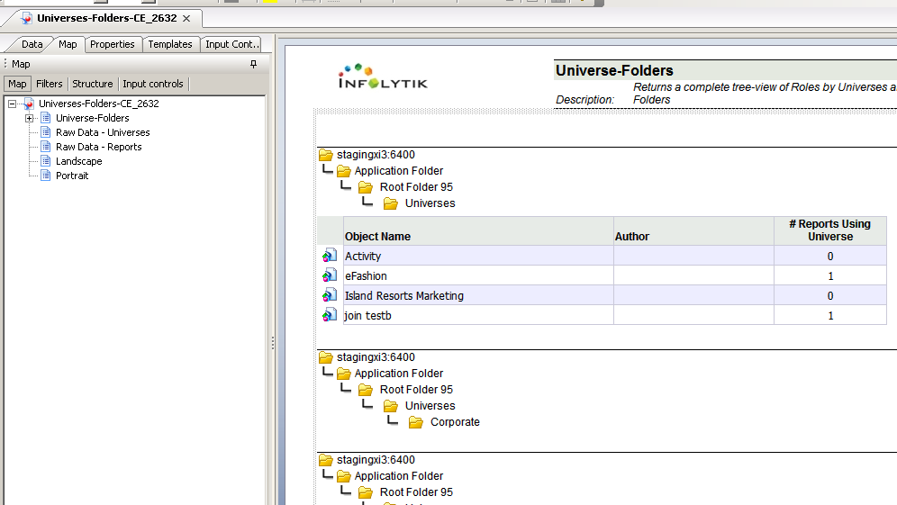Click the report icon for Raw Data - Universes
This screenshot has width=897, height=505.
click(46, 132)
